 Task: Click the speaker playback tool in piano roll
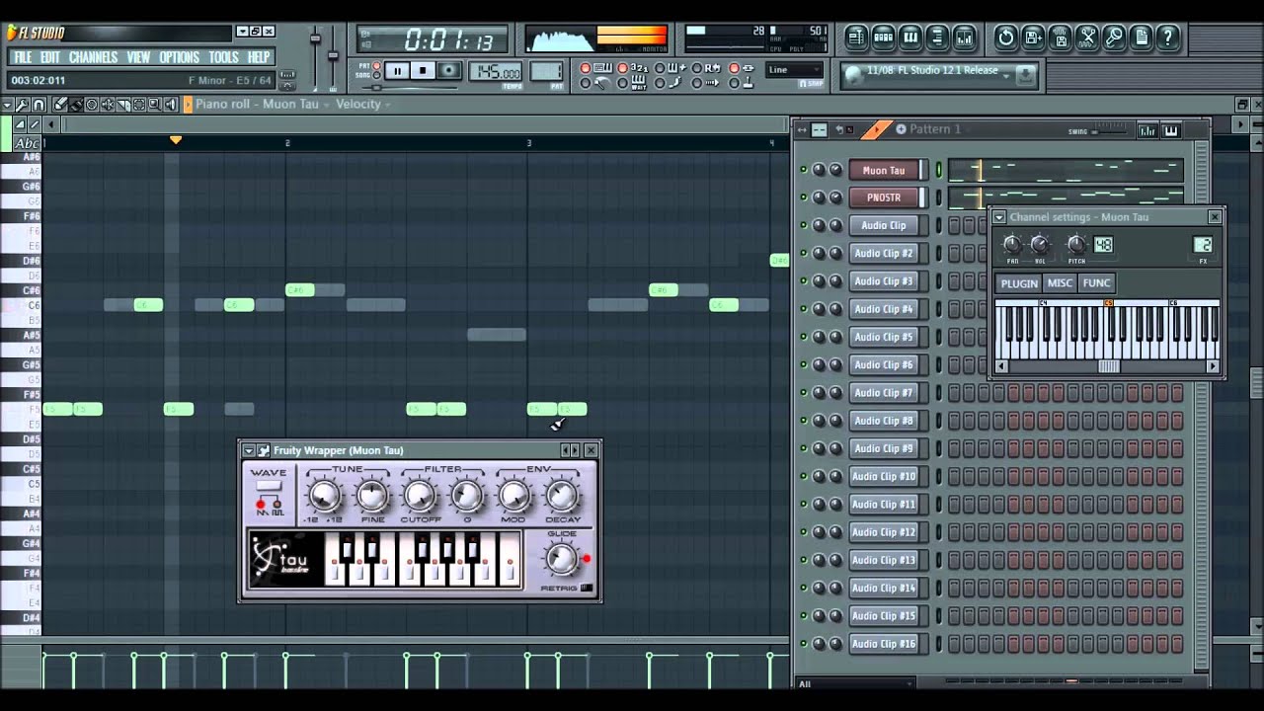tap(171, 104)
